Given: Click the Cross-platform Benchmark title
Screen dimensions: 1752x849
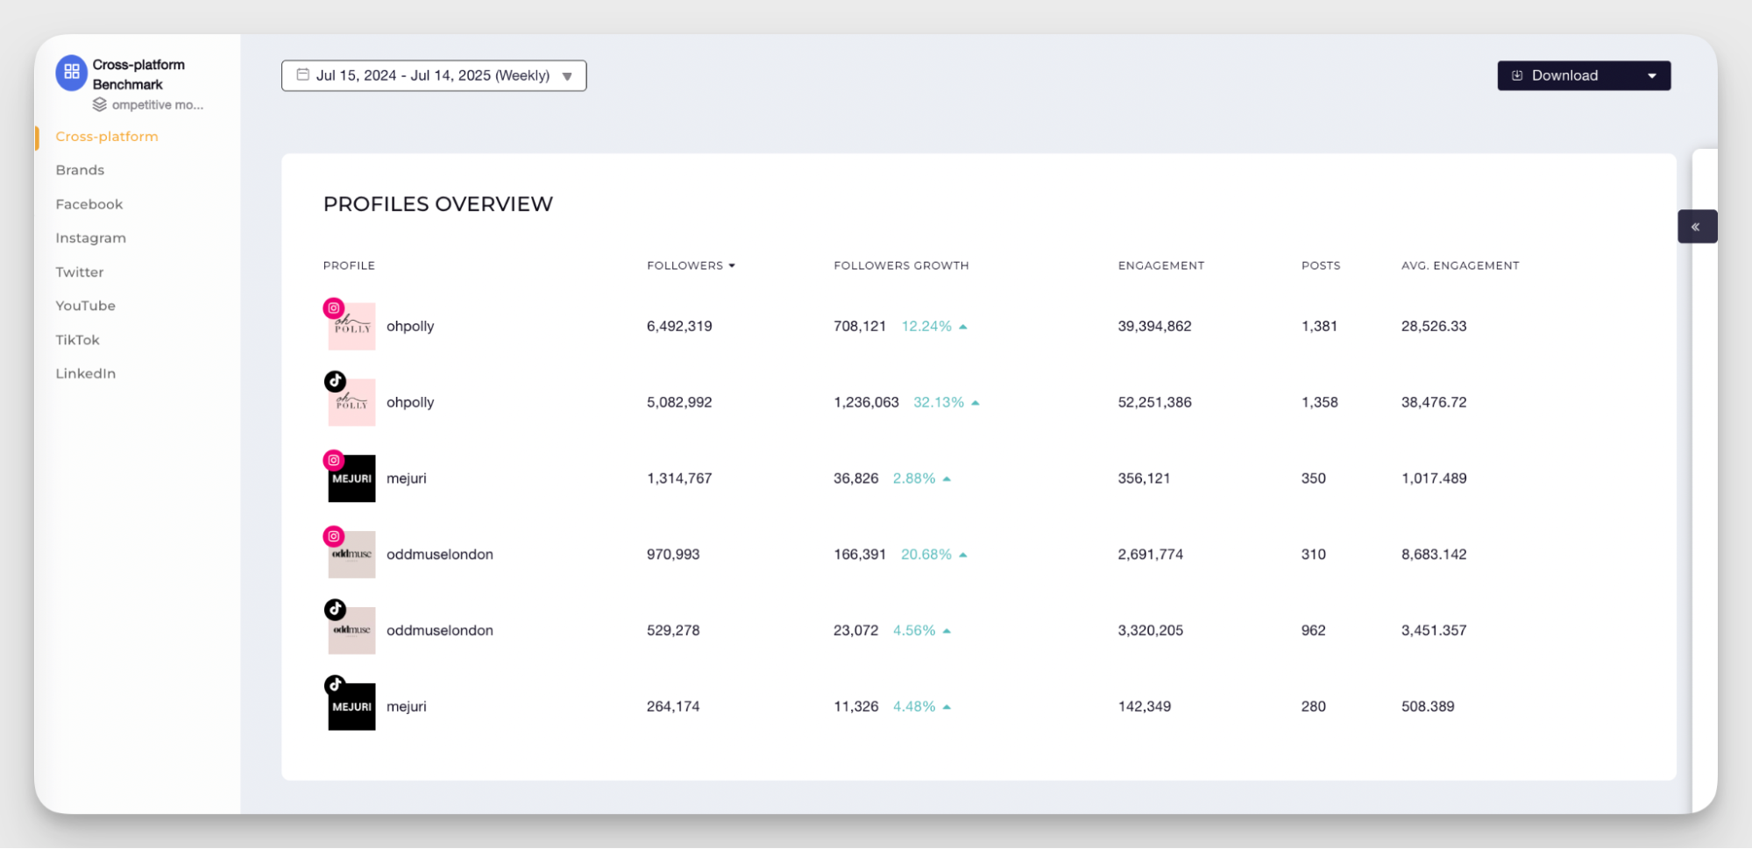Looking at the screenshot, I should (138, 74).
